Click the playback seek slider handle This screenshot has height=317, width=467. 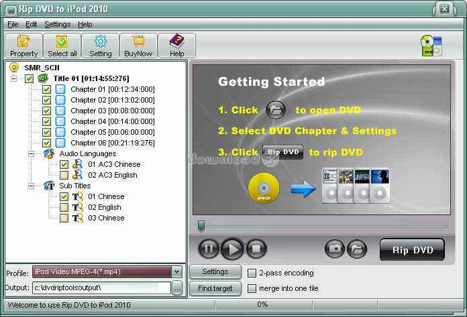pyautogui.click(x=201, y=226)
